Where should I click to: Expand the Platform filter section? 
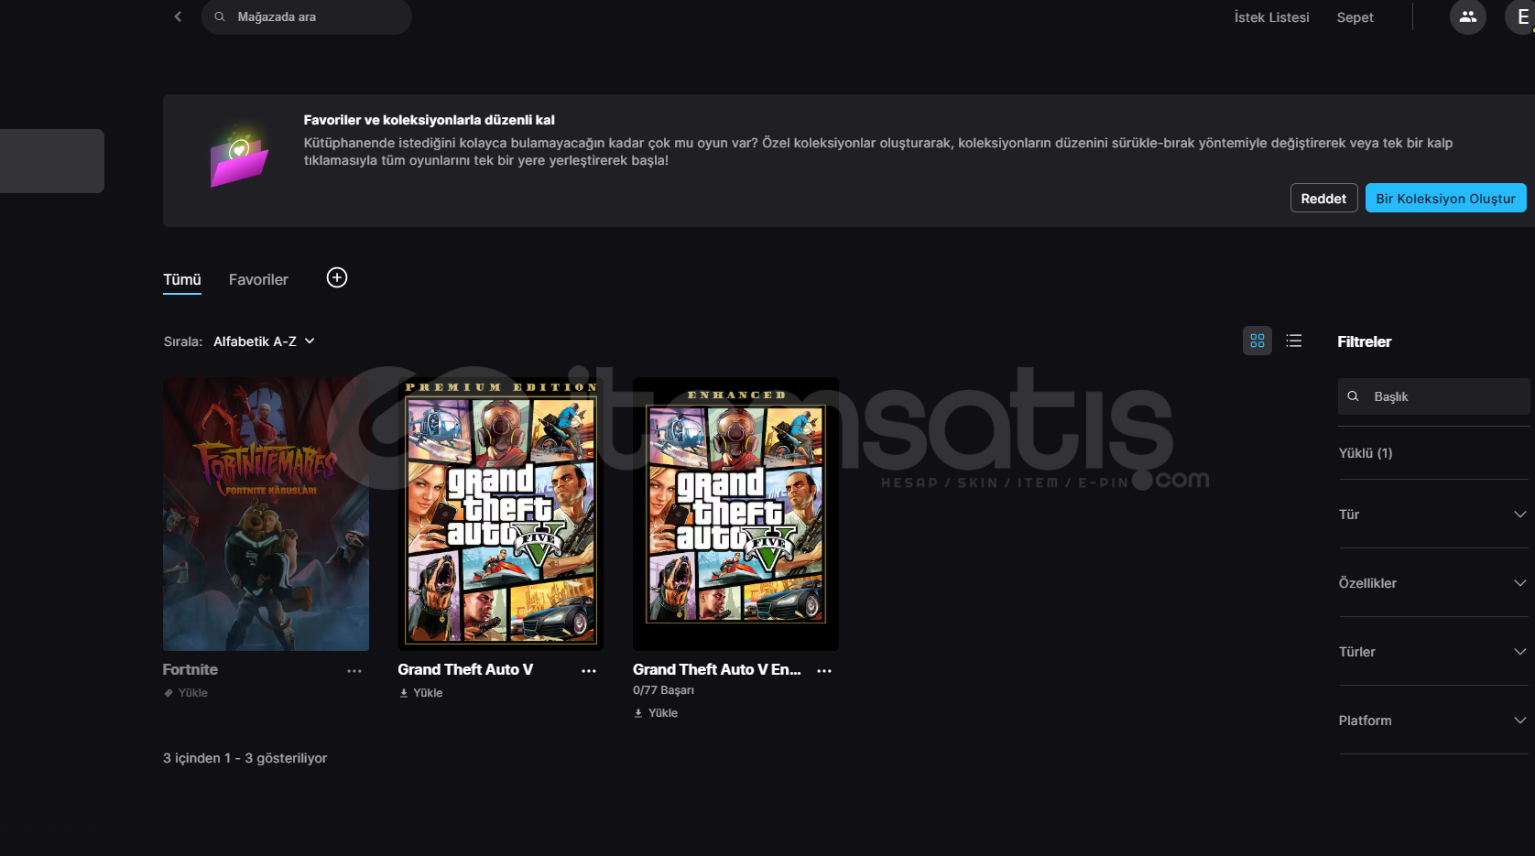tap(1433, 721)
